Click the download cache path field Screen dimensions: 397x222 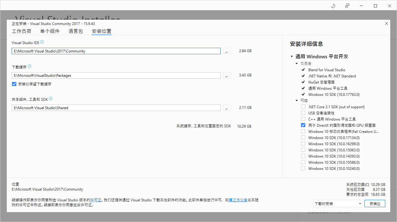(116, 75)
